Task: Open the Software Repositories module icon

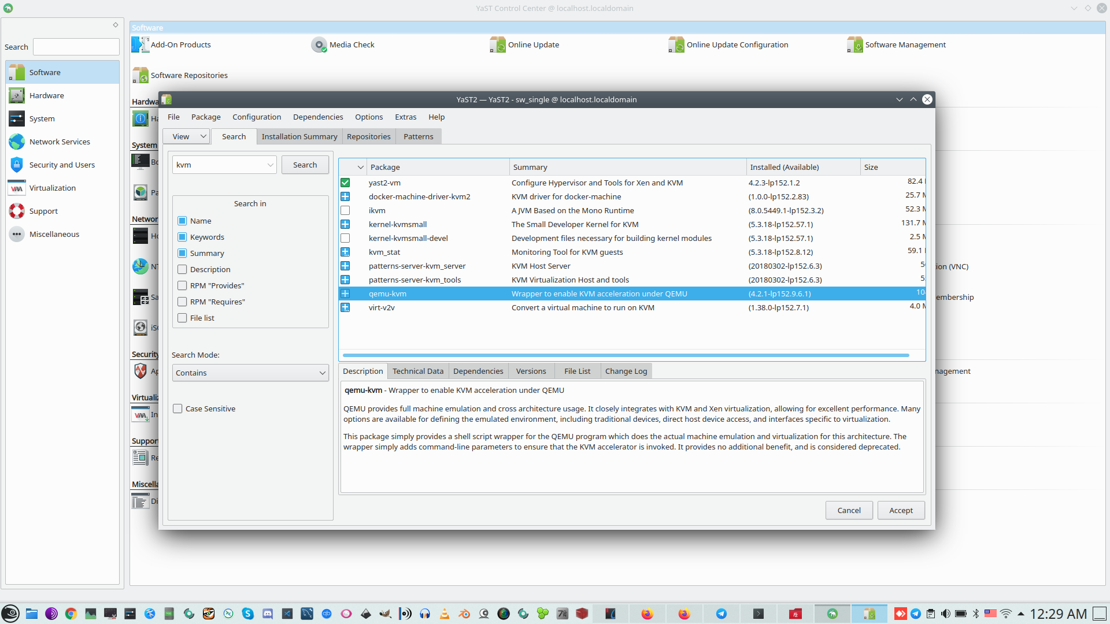Action: coord(140,75)
